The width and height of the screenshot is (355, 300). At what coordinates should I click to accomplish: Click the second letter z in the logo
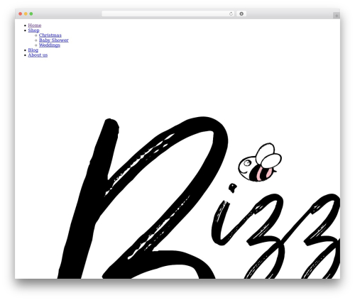[x=321, y=236]
